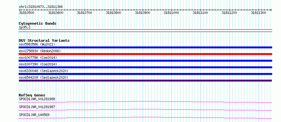
Task: Click the chr1:31810473..31811344 region label
Action: pos(41,7)
